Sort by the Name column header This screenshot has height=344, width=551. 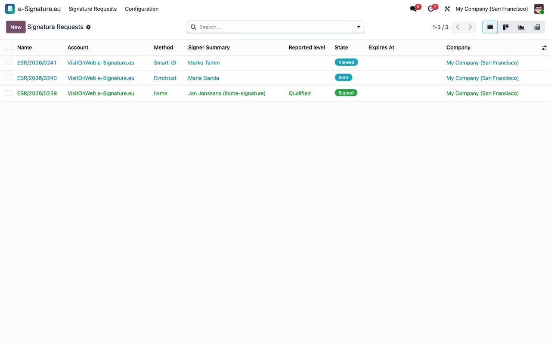(25, 47)
